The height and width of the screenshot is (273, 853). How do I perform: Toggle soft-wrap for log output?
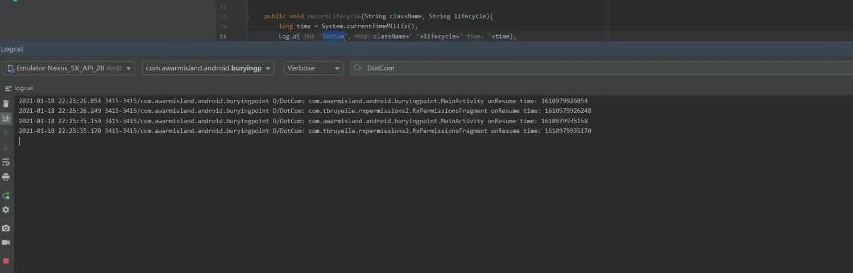tap(6, 162)
